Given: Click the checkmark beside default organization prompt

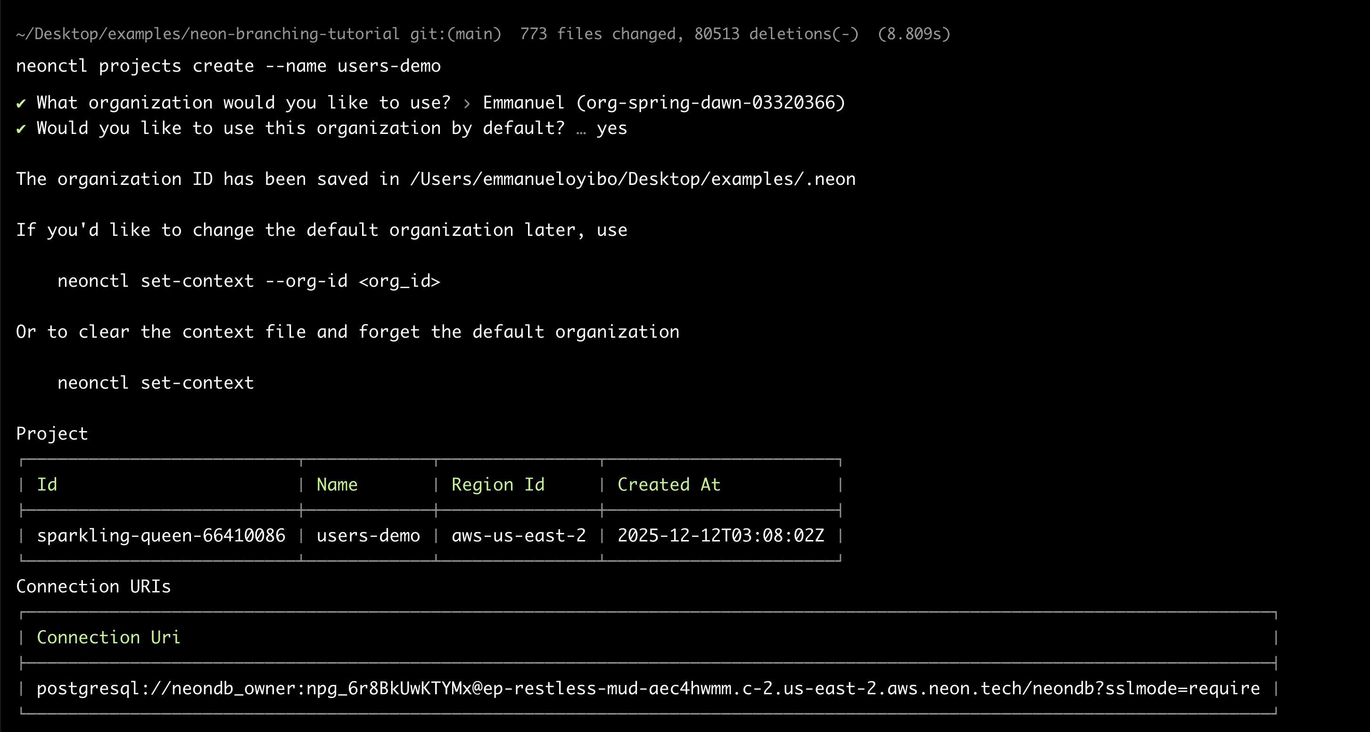Looking at the screenshot, I should 21,129.
